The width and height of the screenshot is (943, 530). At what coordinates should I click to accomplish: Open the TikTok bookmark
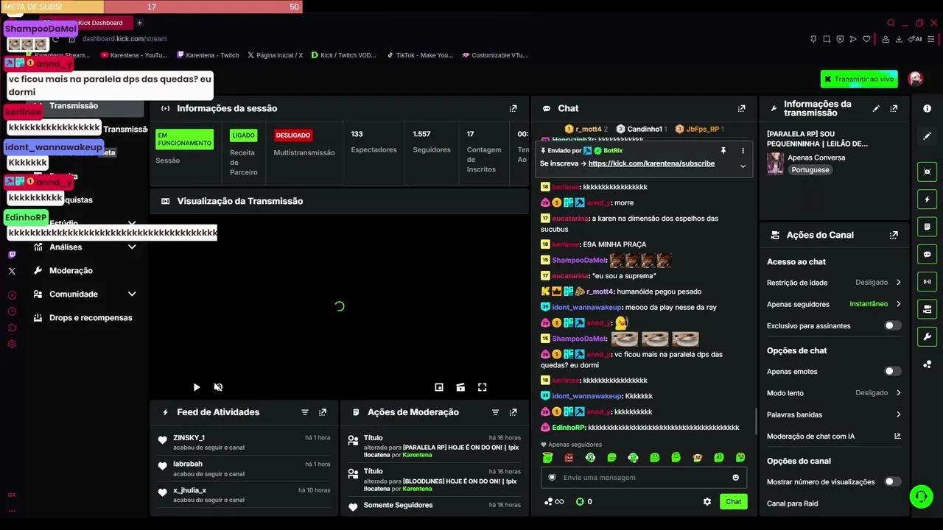click(420, 55)
